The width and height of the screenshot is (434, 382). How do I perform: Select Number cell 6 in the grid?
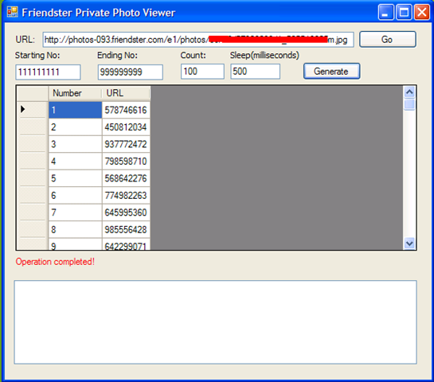coord(76,196)
